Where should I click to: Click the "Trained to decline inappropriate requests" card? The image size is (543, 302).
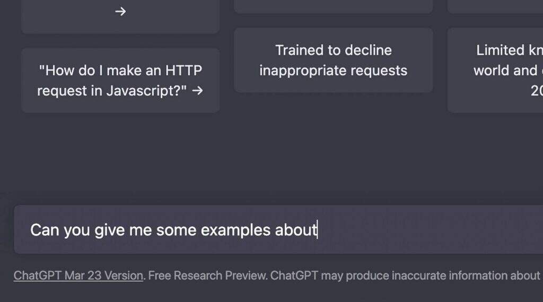333,60
